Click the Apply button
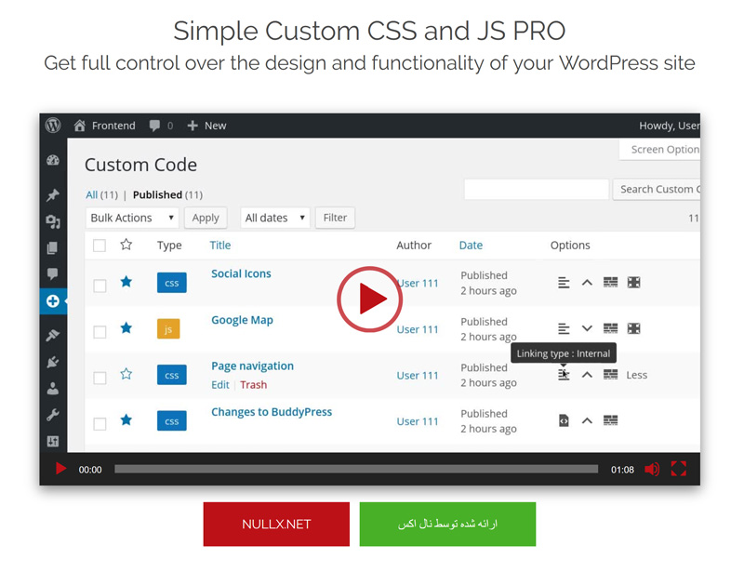Screen dimensions: 744x572 coord(206,217)
